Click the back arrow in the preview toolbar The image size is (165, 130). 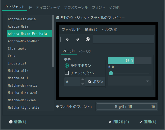coord(68,39)
